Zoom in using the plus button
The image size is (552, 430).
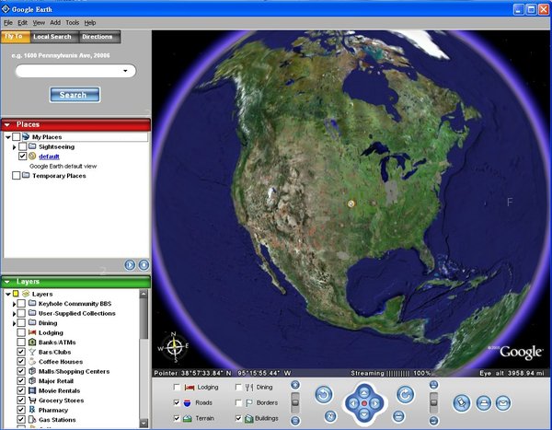tap(295, 385)
